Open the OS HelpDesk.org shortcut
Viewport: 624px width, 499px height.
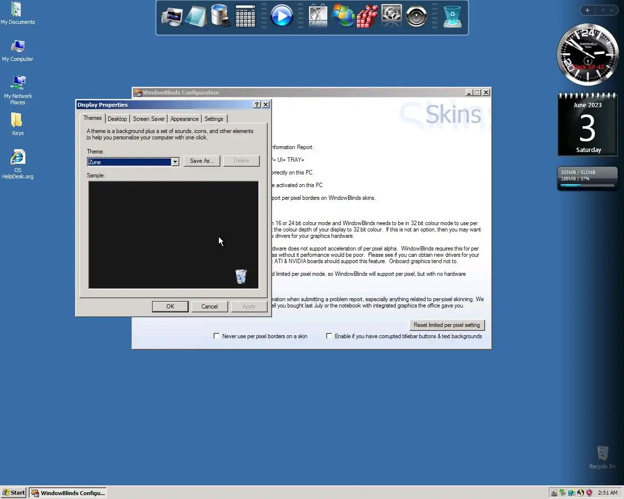tap(18, 165)
